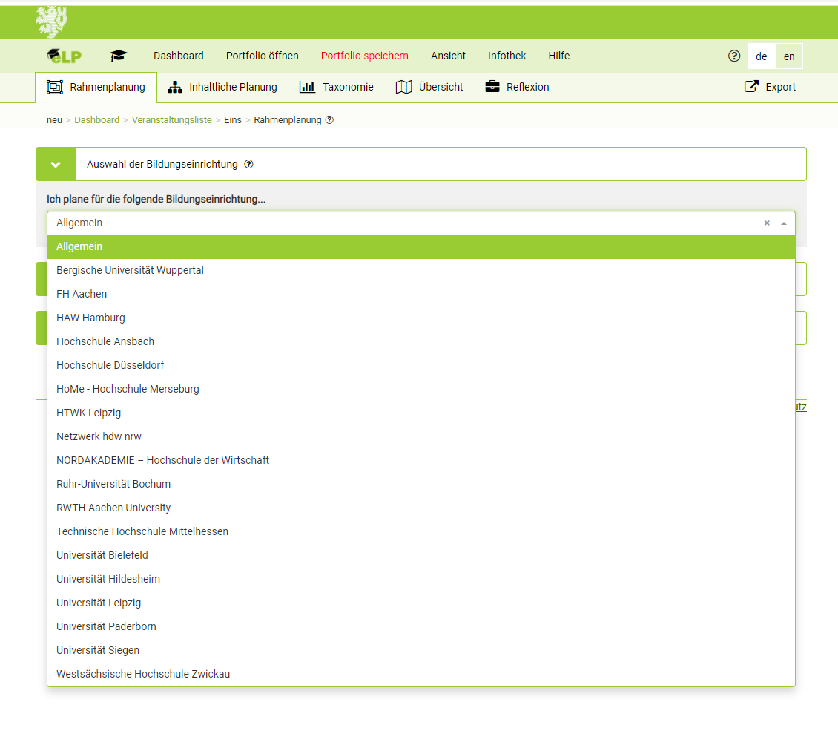This screenshot has width=838, height=751.
Task: Select HAW Hamburg option
Action: pos(421,318)
